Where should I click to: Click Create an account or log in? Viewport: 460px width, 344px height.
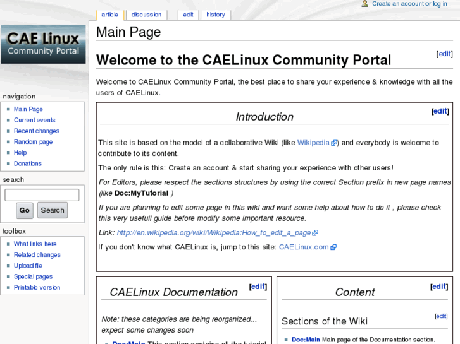point(409,4)
